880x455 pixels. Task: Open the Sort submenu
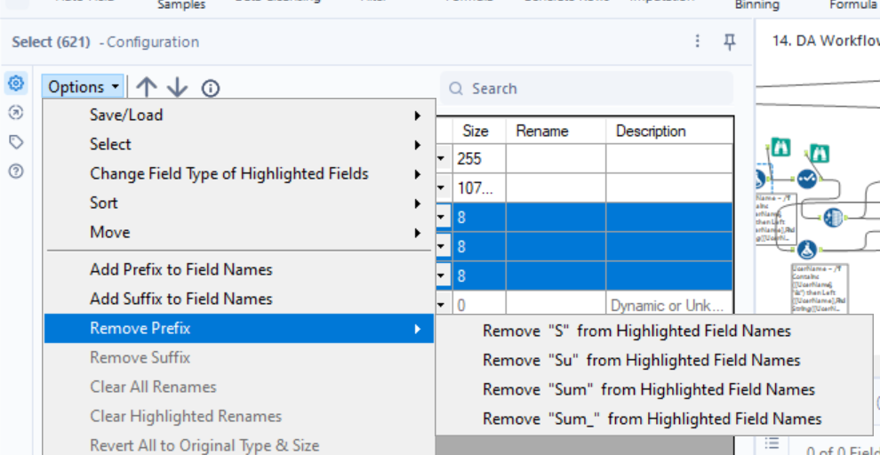pos(239,203)
